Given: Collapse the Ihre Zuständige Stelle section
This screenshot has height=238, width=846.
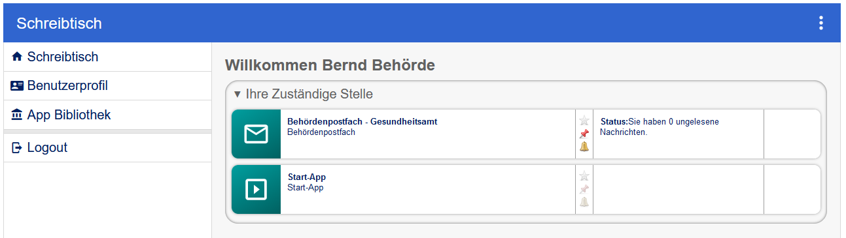Looking at the screenshot, I should click(304, 94).
